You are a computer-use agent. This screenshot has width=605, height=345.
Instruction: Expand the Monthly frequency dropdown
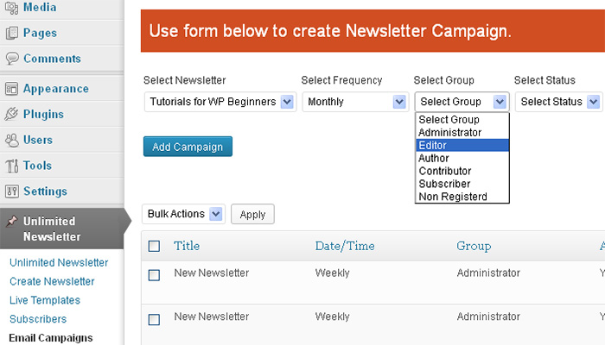pos(355,102)
